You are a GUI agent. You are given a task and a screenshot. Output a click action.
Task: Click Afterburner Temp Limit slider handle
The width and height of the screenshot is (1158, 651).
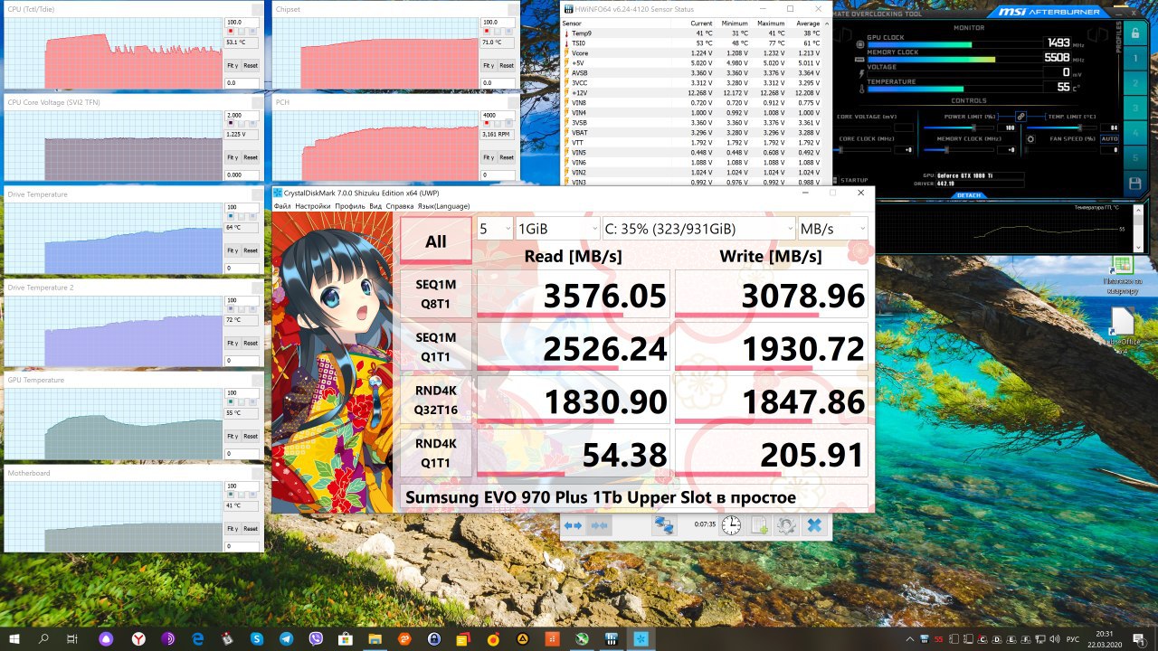(1078, 127)
